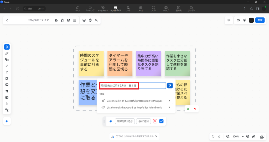269x142 pixels.
Task: Star this whiteboard as favorite
Action: [62, 20]
